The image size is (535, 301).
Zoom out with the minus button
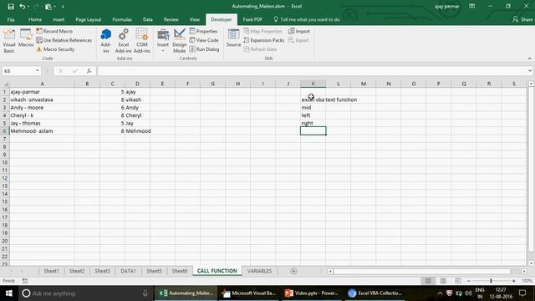(x=469, y=281)
